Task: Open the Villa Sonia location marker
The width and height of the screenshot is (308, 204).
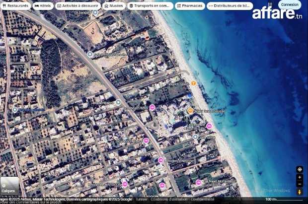Action: point(195,137)
